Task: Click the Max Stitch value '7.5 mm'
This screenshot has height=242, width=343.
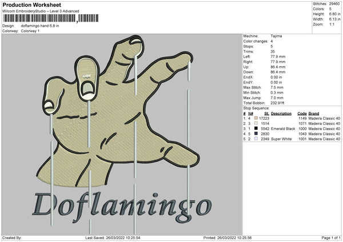Action: (x=277, y=87)
